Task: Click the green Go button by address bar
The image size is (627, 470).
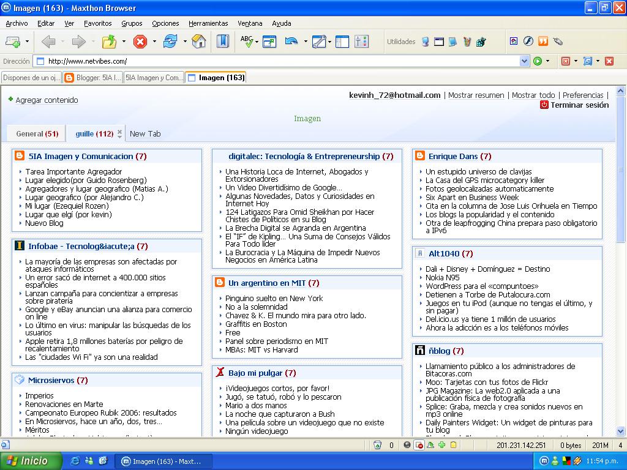Action: click(538, 61)
